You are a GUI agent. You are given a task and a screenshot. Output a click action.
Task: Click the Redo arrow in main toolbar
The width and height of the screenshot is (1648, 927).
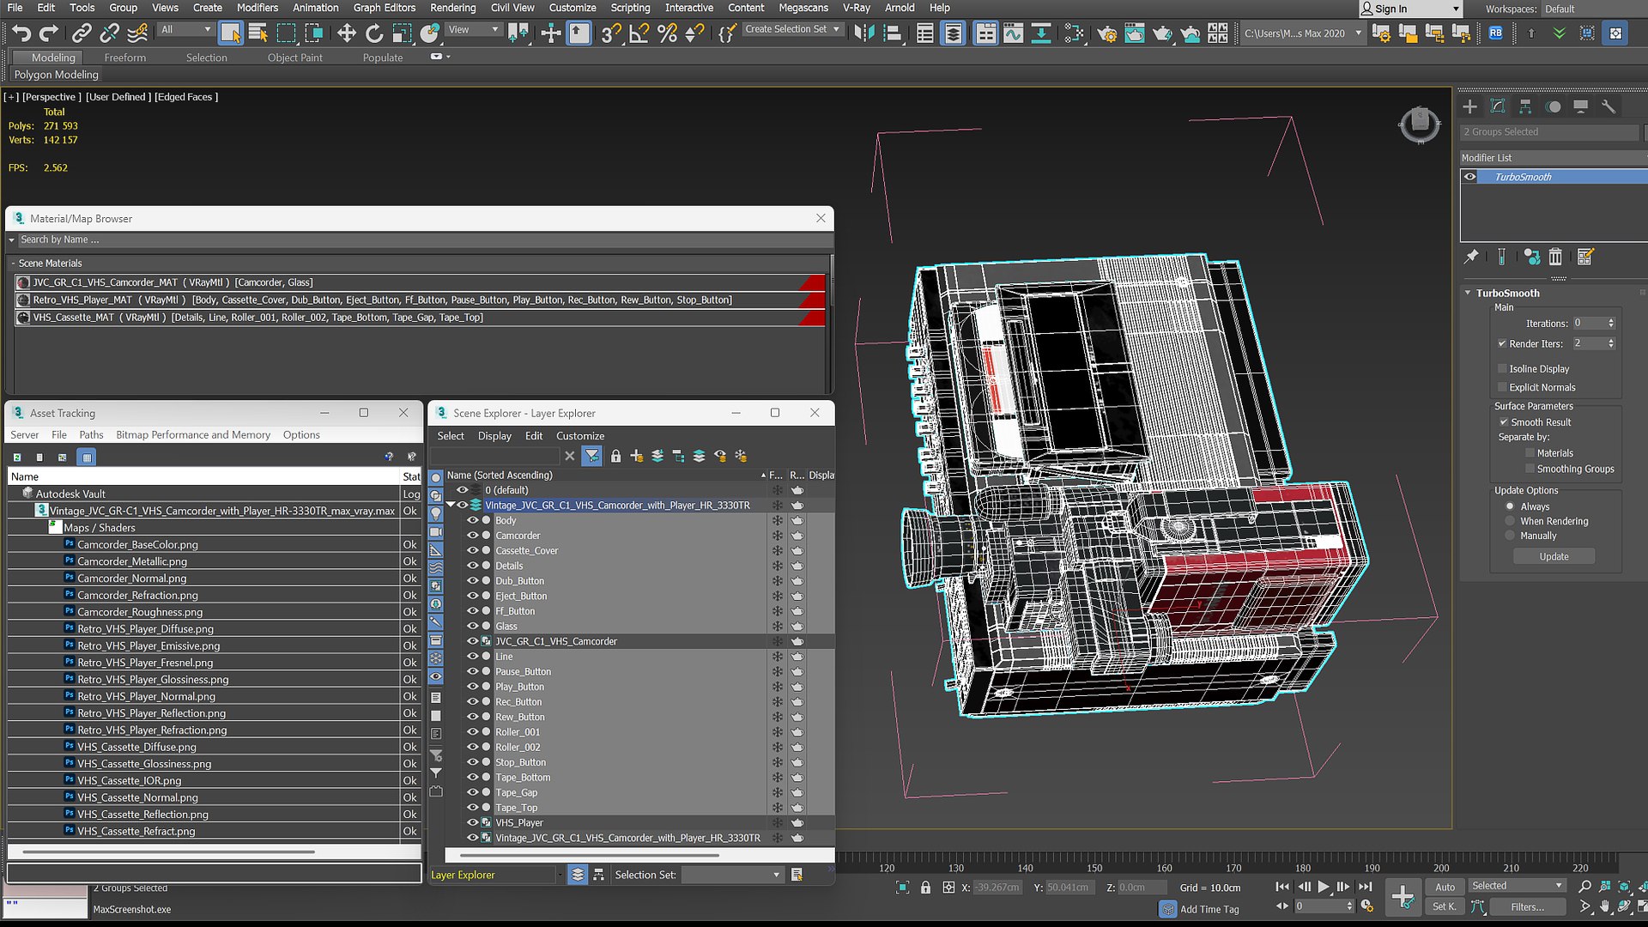[x=49, y=33]
